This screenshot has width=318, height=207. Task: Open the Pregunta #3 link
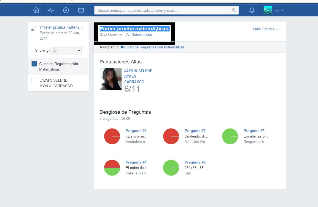[254, 131]
